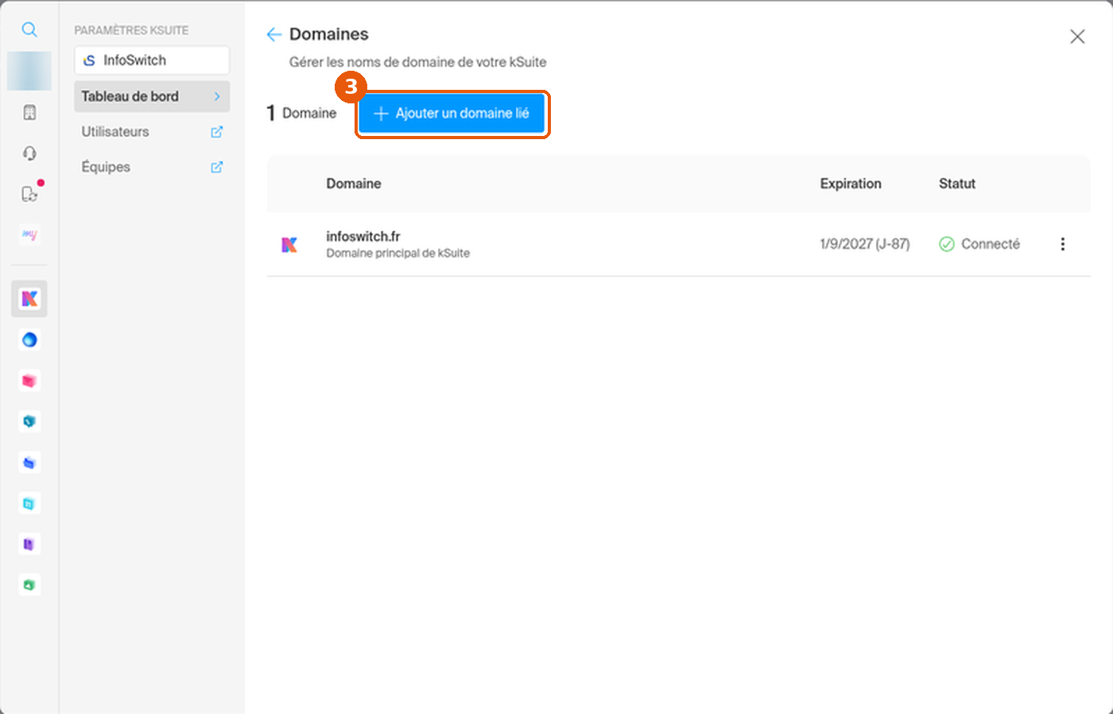1113x714 pixels.
Task: Open the pink cube app icon
Action: (x=29, y=381)
